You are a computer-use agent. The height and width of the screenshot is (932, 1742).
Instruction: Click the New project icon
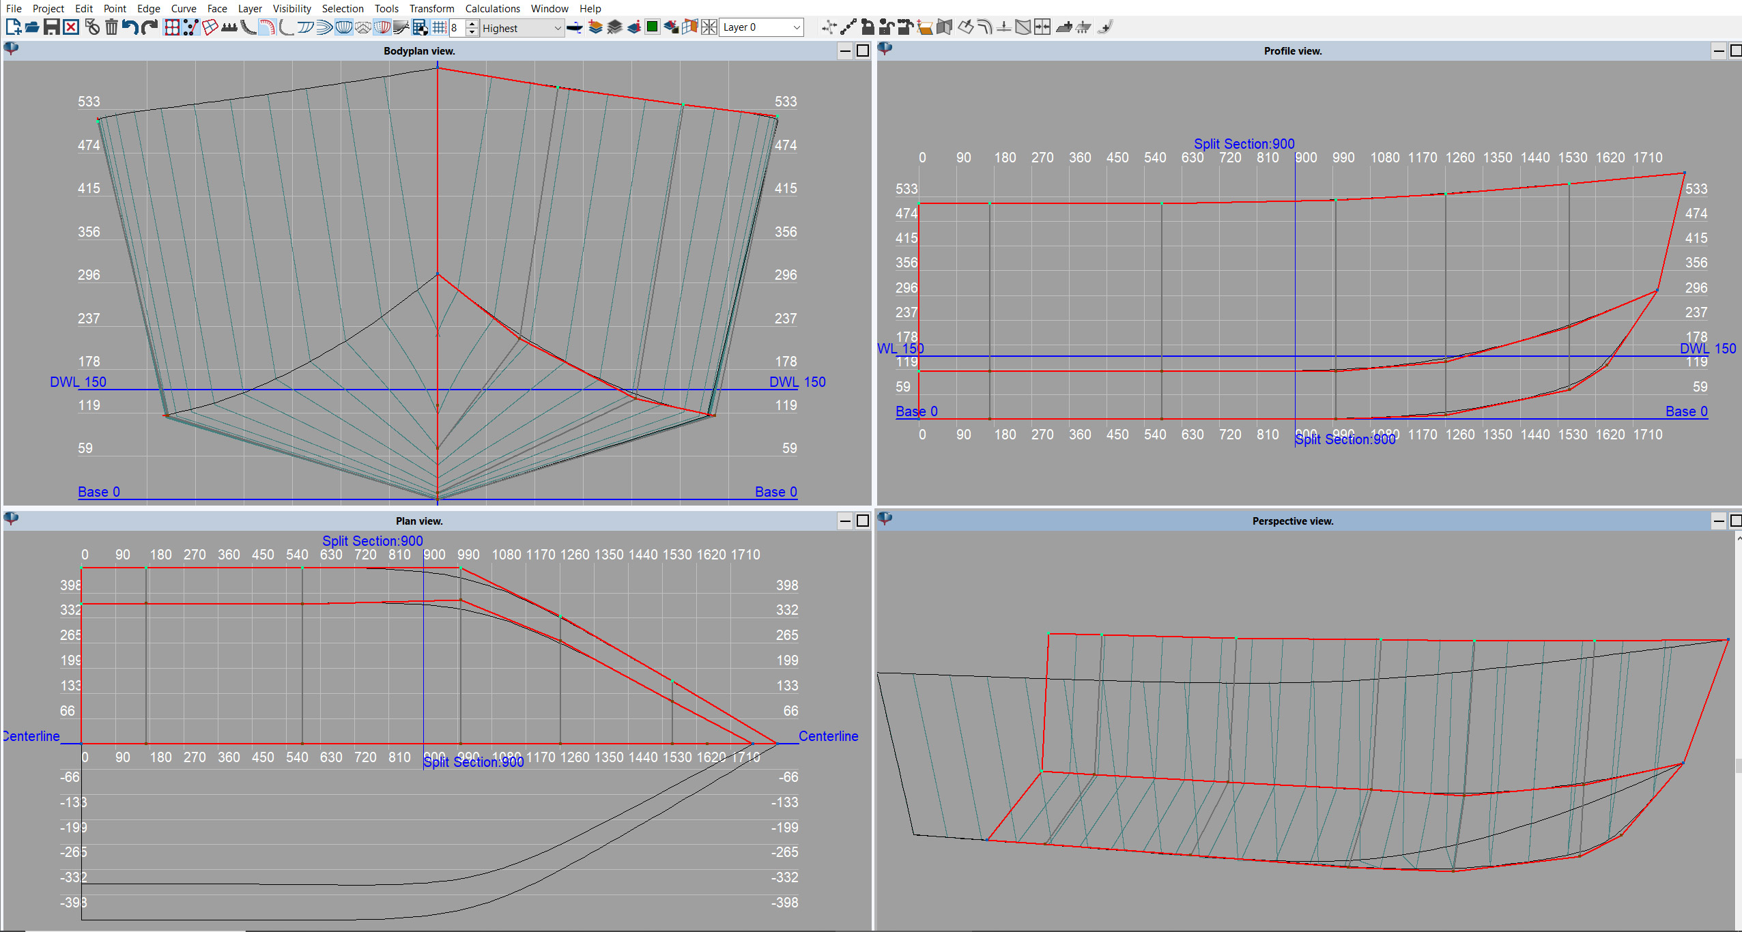13,27
